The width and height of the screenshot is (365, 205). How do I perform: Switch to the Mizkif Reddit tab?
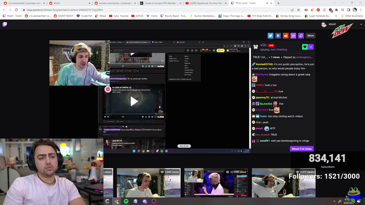70,3
